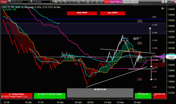Click the W 0,47% = 65 green text
176x104 pixels.
9,10
